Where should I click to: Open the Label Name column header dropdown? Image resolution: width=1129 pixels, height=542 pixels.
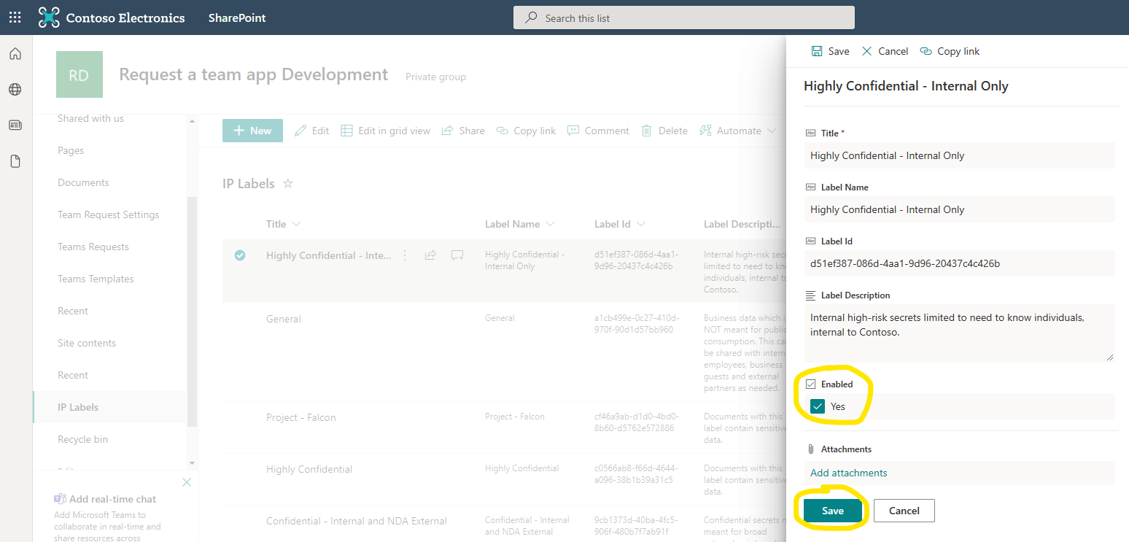[519, 224]
